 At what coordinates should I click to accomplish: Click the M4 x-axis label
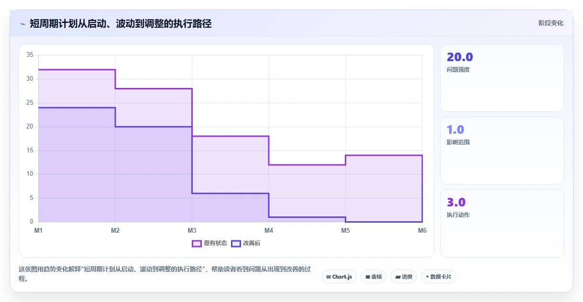click(x=268, y=230)
